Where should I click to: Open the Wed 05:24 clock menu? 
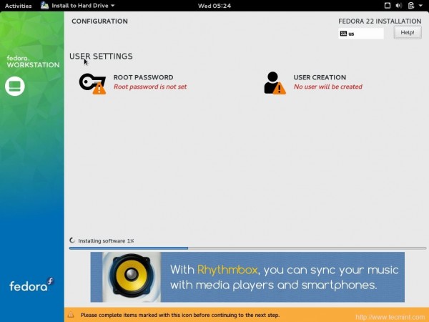point(214,6)
